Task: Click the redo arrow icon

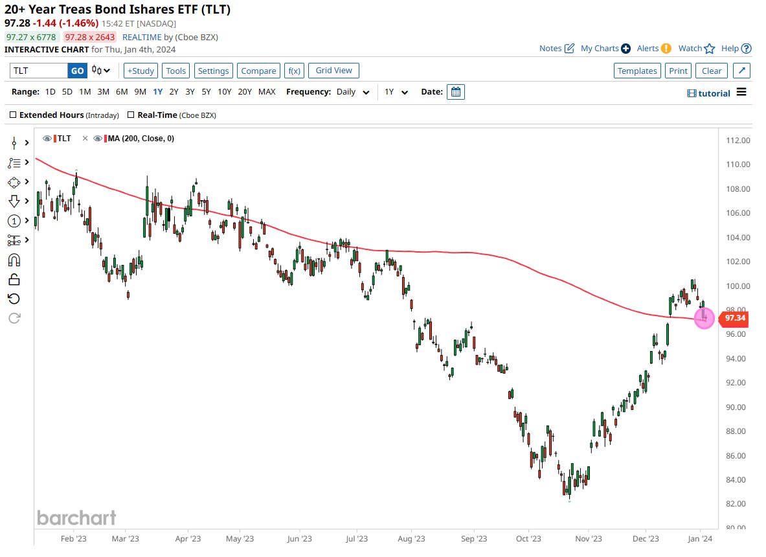Action: tap(14, 318)
